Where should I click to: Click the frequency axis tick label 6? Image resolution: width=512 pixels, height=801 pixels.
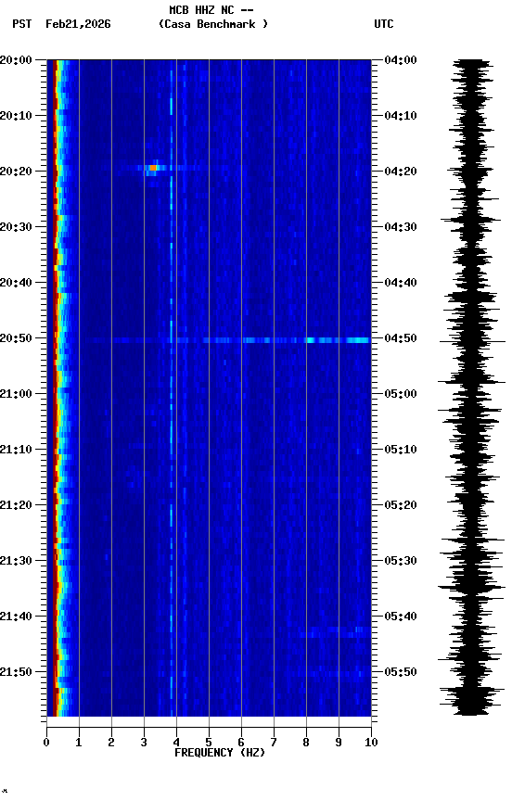click(x=241, y=743)
